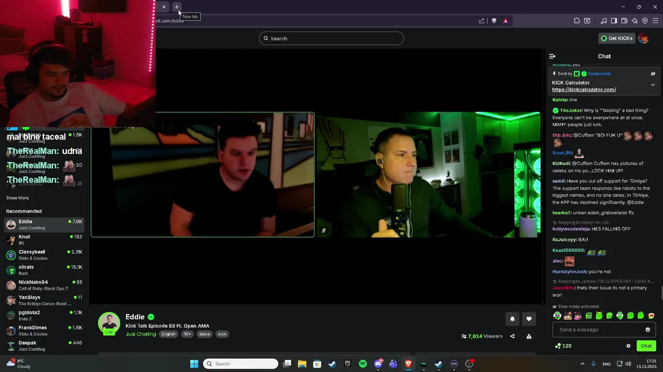The width and height of the screenshot is (663, 372).
Task: Open the Brave Wallet icon
Action: click(x=624, y=21)
